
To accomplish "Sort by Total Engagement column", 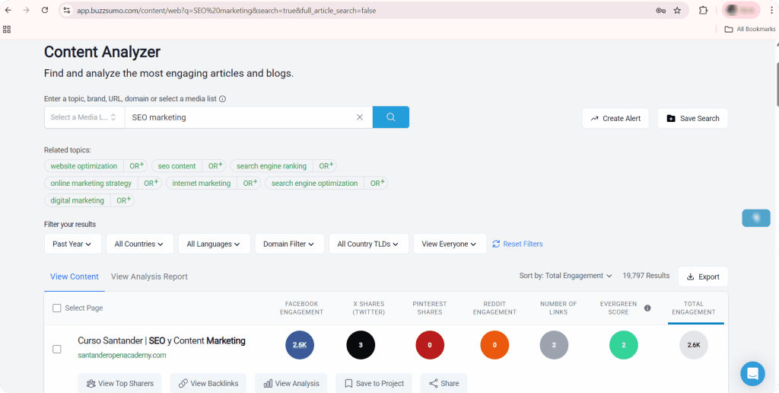I will (x=694, y=308).
